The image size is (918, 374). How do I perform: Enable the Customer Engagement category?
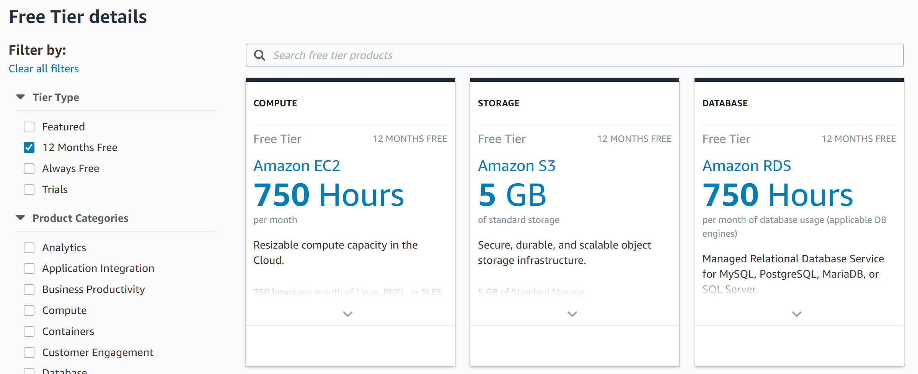coord(29,353)
